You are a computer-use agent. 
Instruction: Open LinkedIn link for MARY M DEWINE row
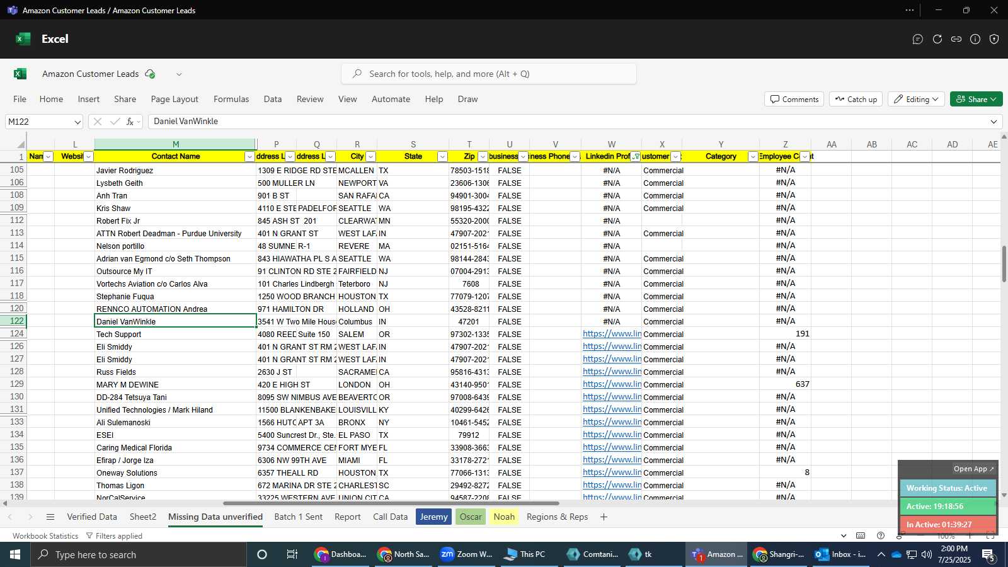(x=612, y=384)
